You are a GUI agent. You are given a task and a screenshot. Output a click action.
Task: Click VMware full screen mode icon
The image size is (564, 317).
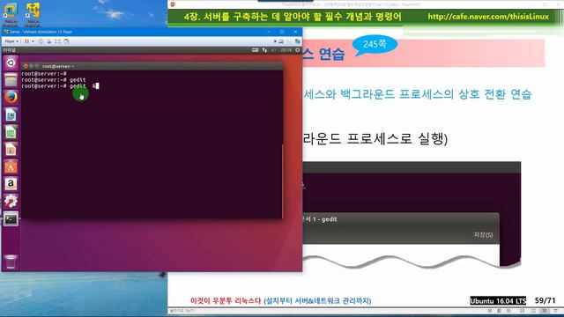(57, 41)
